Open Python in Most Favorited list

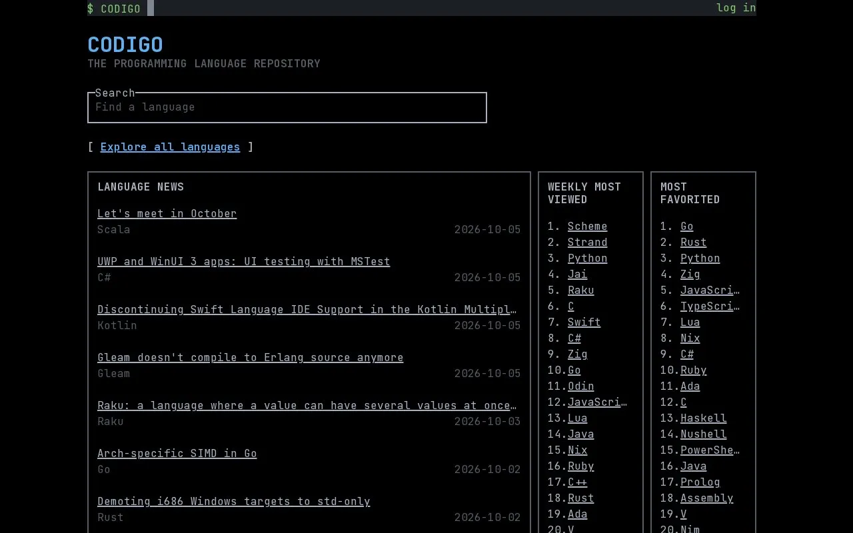point(700,259)
